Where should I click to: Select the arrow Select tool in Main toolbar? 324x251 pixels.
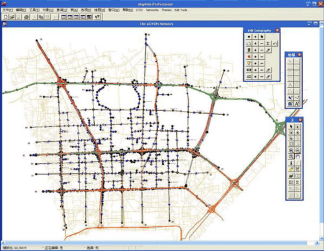click(x=291, y=126)
